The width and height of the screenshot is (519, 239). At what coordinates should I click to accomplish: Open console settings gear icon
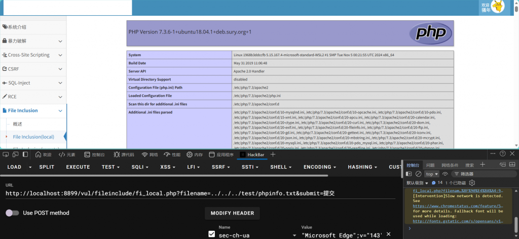point(472,182)
